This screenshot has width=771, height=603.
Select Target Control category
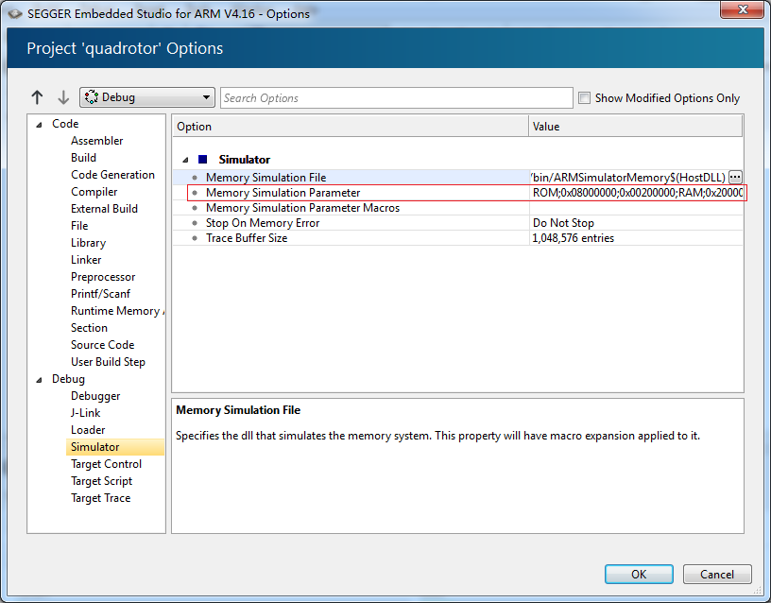click(106, 464)
